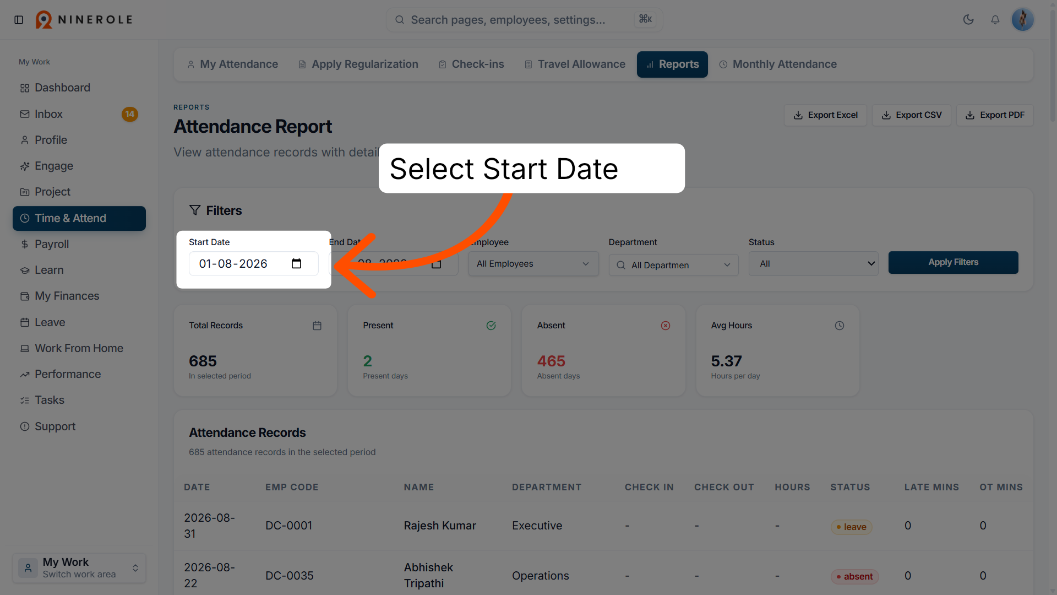This screenshot has height=595, width=1057.
Task: Open Learn section
Action: point(79,270)
